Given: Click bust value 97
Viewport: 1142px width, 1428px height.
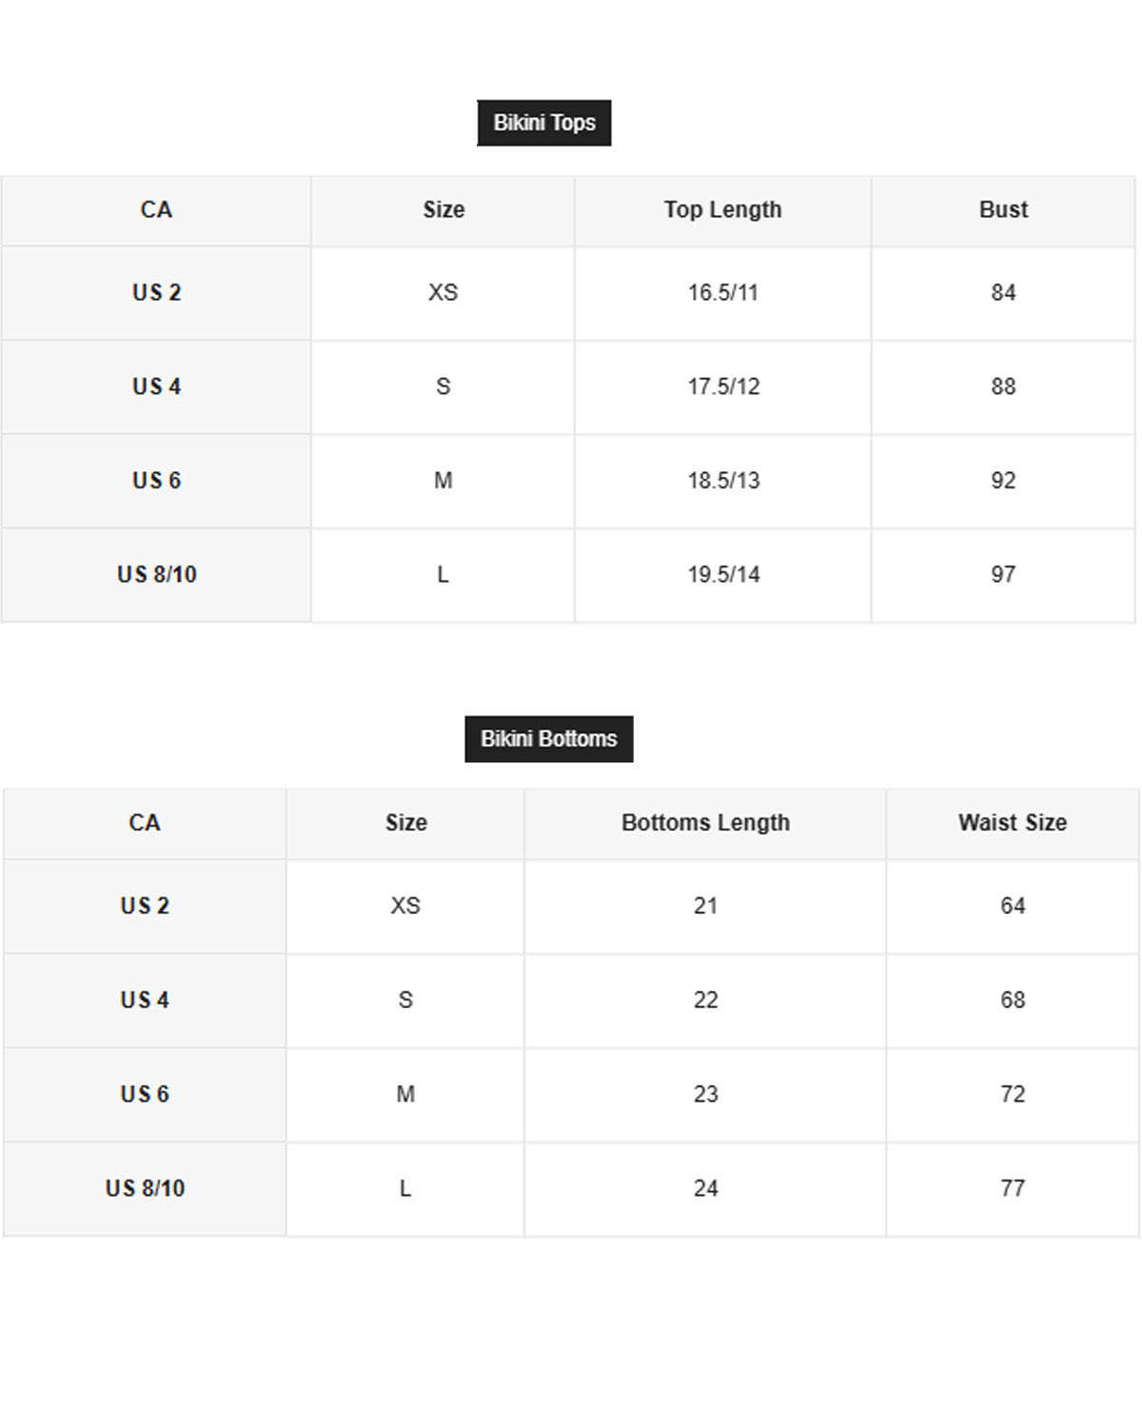Looking at the screenshot, I should coord(1003,575).
